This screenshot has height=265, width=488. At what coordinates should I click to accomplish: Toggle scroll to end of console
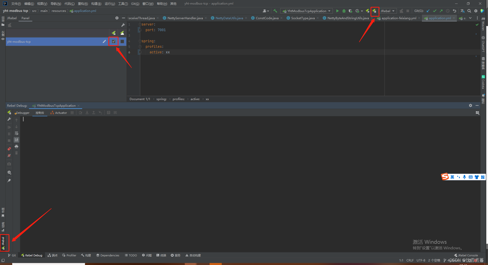[x=16, y=140]
